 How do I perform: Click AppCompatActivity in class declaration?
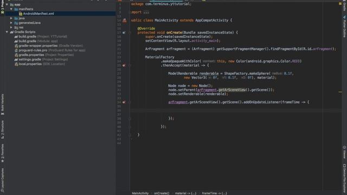click(x=211, y=21)
